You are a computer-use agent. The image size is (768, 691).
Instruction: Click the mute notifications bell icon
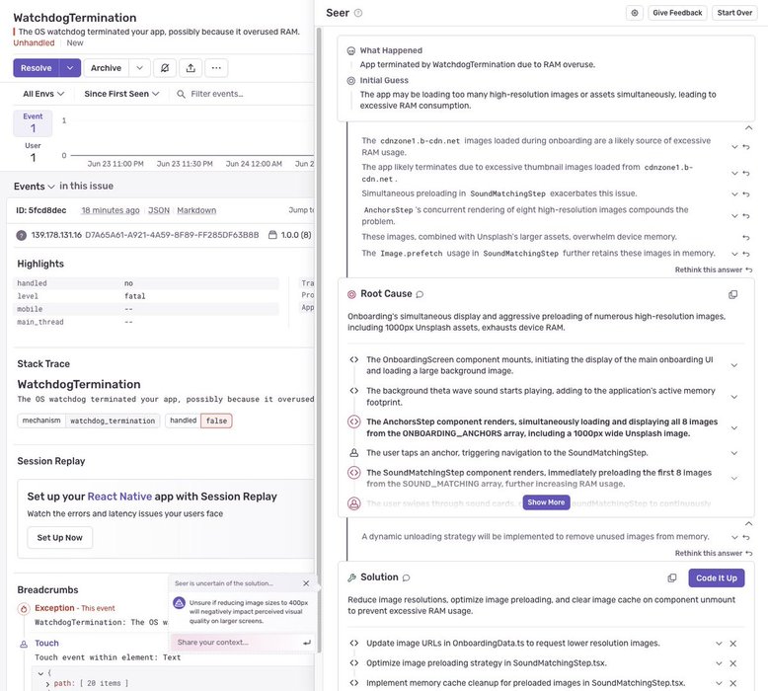click(165, 68)
